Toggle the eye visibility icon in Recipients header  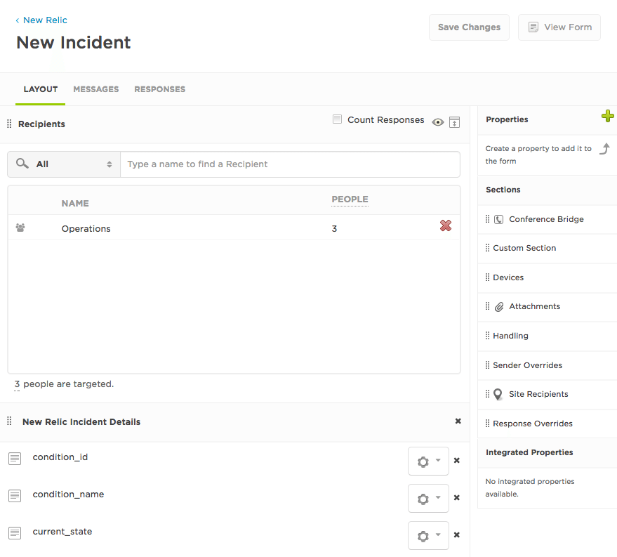pyautogui.click(x=437, y=122)
